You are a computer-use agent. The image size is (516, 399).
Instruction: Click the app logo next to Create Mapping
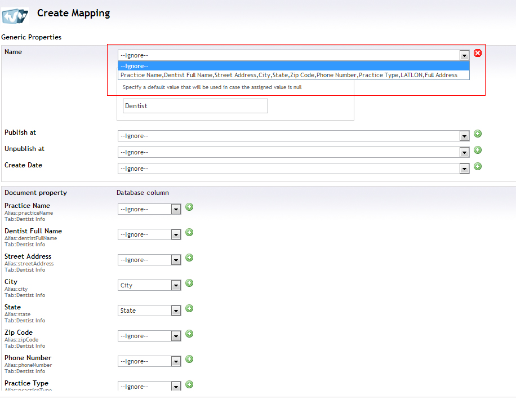[15, 15]
